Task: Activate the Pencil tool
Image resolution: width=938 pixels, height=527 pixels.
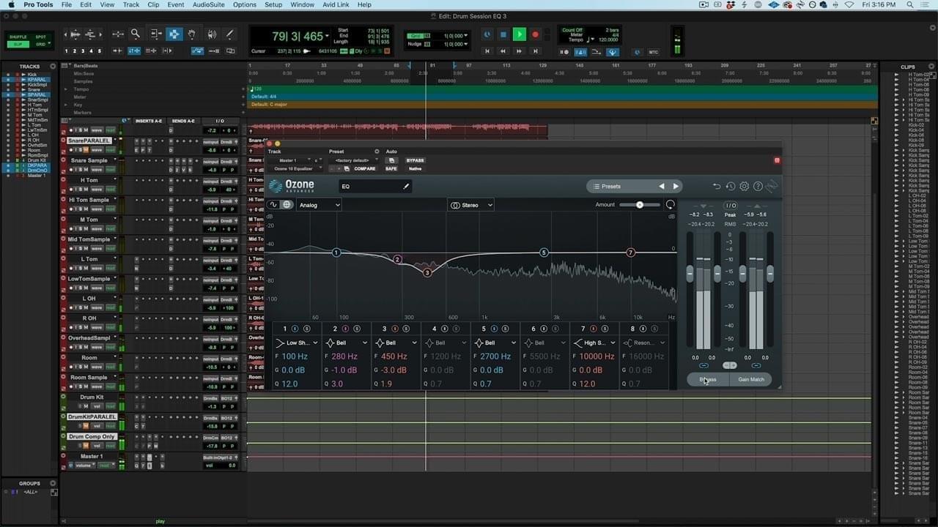Action: [x=229, y=34]
